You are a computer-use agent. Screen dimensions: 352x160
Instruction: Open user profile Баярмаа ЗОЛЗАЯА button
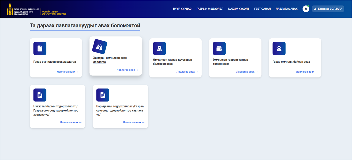click(328, 9)
